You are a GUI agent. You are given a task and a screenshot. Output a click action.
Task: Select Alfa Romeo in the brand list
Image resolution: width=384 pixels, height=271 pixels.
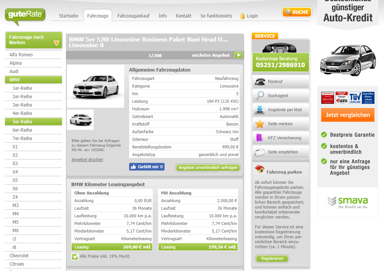coord(34,55)
